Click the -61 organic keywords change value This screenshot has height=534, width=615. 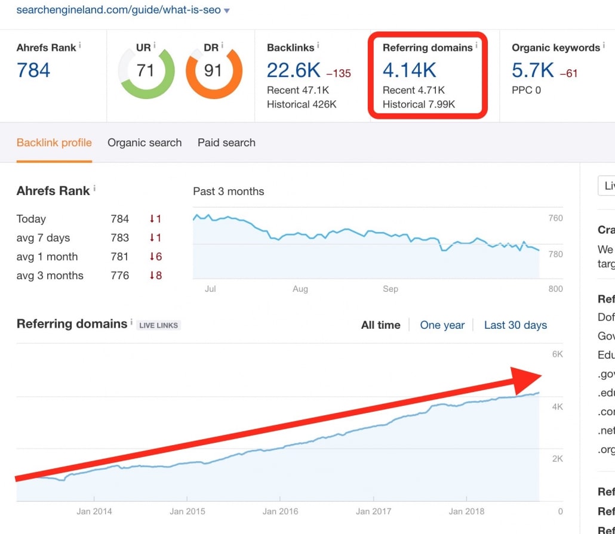pyautogui.click(x=568, y=73)
